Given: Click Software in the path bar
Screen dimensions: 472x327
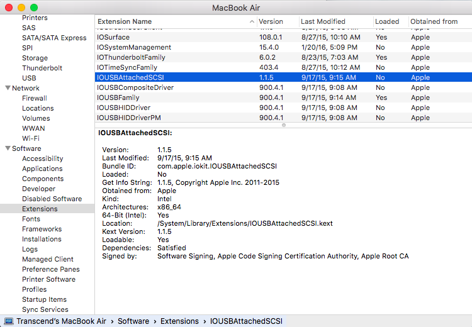Looking at the screenshot, I should 133,321.
